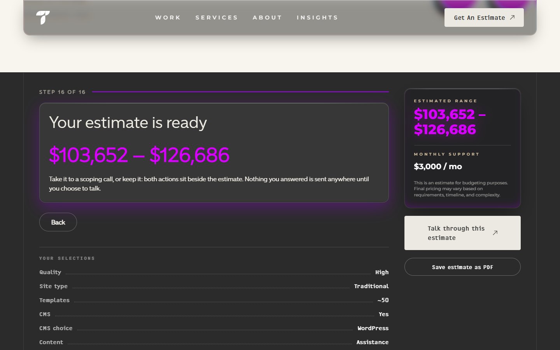Viewport: 560px width, 350px height.
Task: Click the budgeting purposes disclaimer text
Action: point(461,189)
